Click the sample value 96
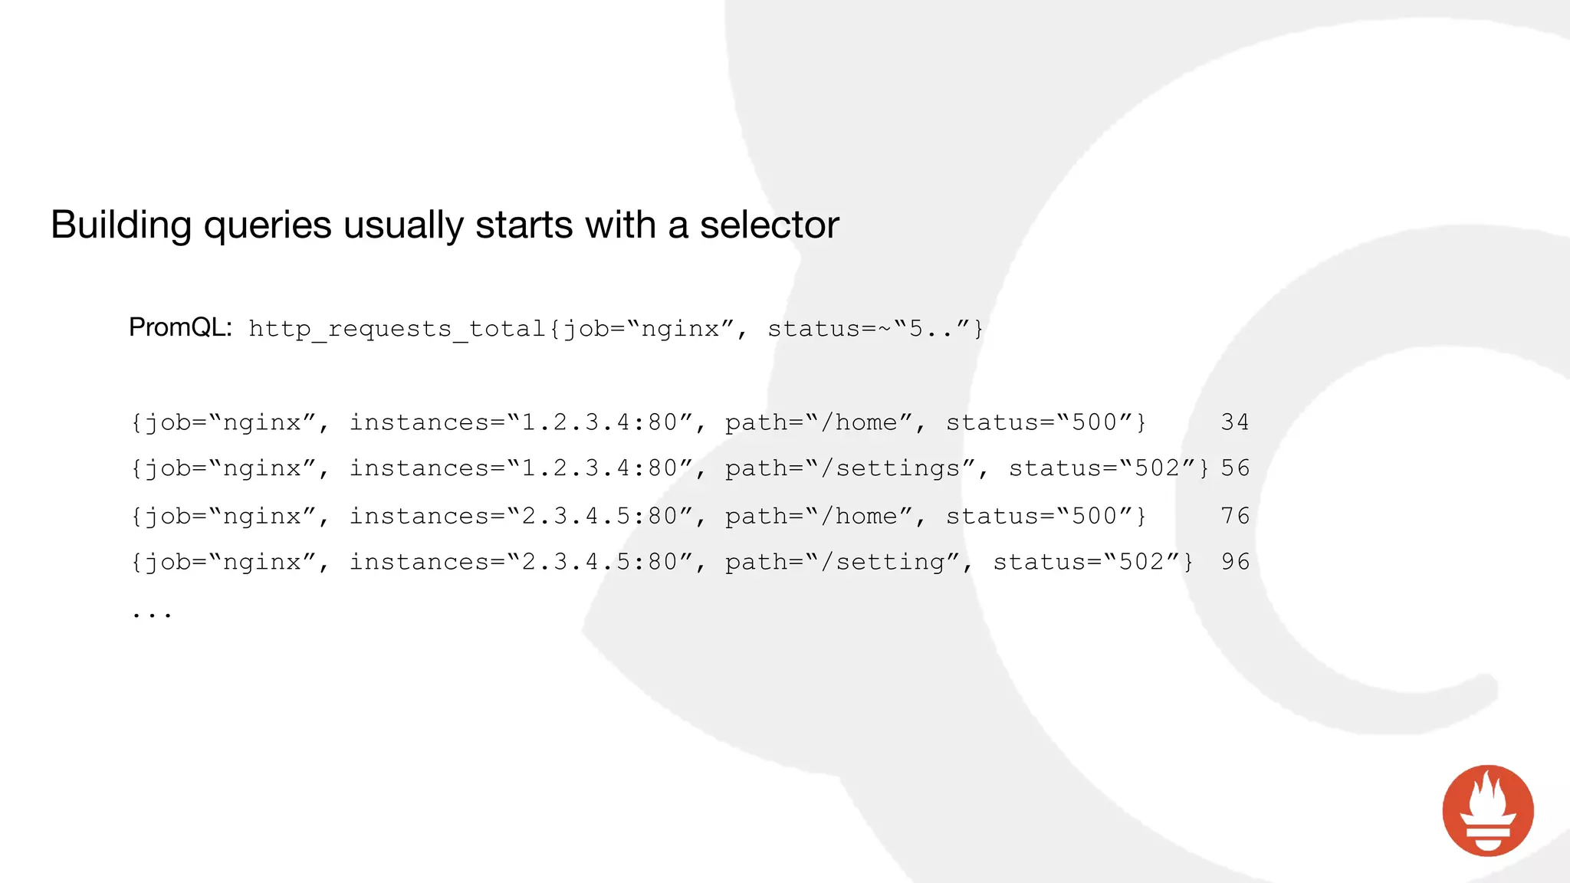 pos(1235,562)
